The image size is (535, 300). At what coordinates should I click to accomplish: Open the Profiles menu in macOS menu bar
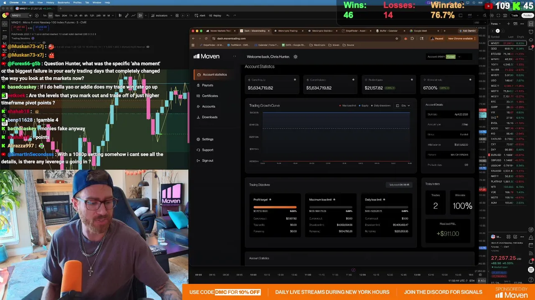coord(77,2)
